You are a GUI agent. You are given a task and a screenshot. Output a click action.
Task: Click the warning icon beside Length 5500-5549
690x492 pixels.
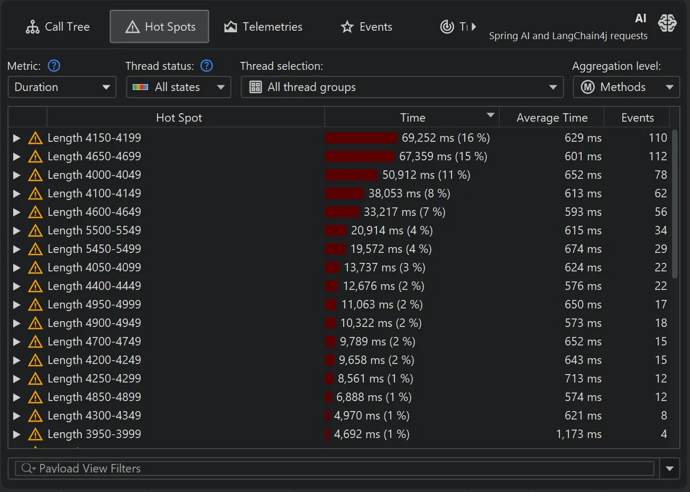35,230
